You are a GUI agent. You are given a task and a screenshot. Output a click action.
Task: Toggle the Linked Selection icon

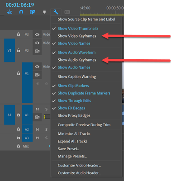[33, 12]
